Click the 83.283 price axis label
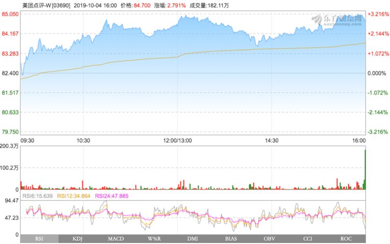This screenshot has width=390, height=244. 10,54
